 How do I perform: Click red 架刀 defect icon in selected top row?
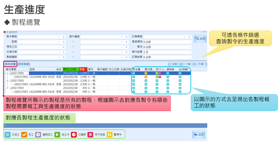click(x=160, y=73)
